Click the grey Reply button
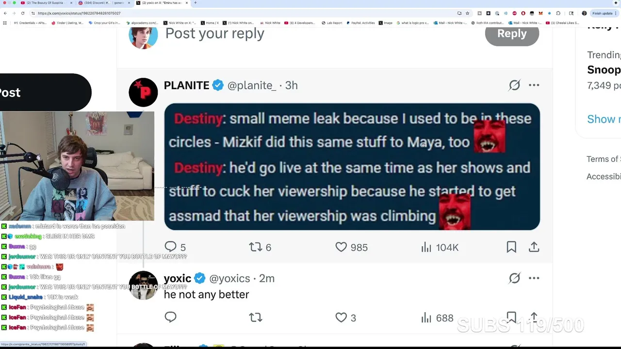This screenshot has width=621, height=349. (x=512, y=34)
